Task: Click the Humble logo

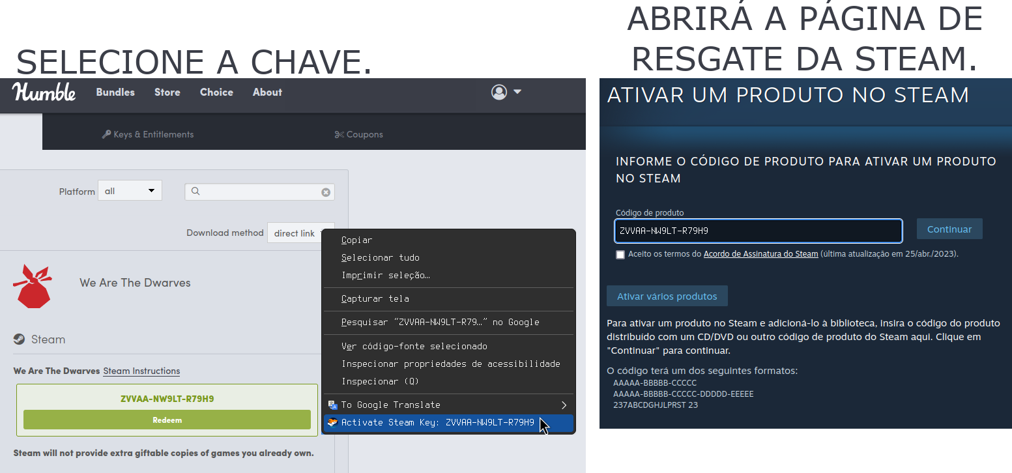Action: pos(44,92)
